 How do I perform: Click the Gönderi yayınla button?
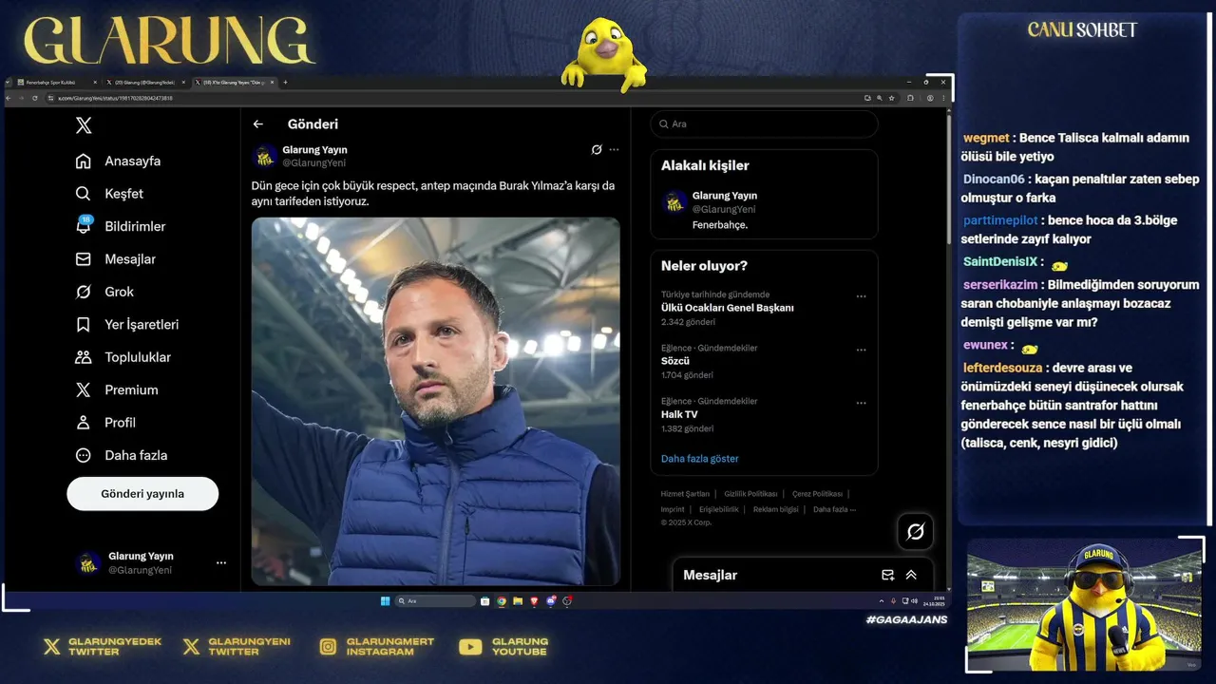142,494
